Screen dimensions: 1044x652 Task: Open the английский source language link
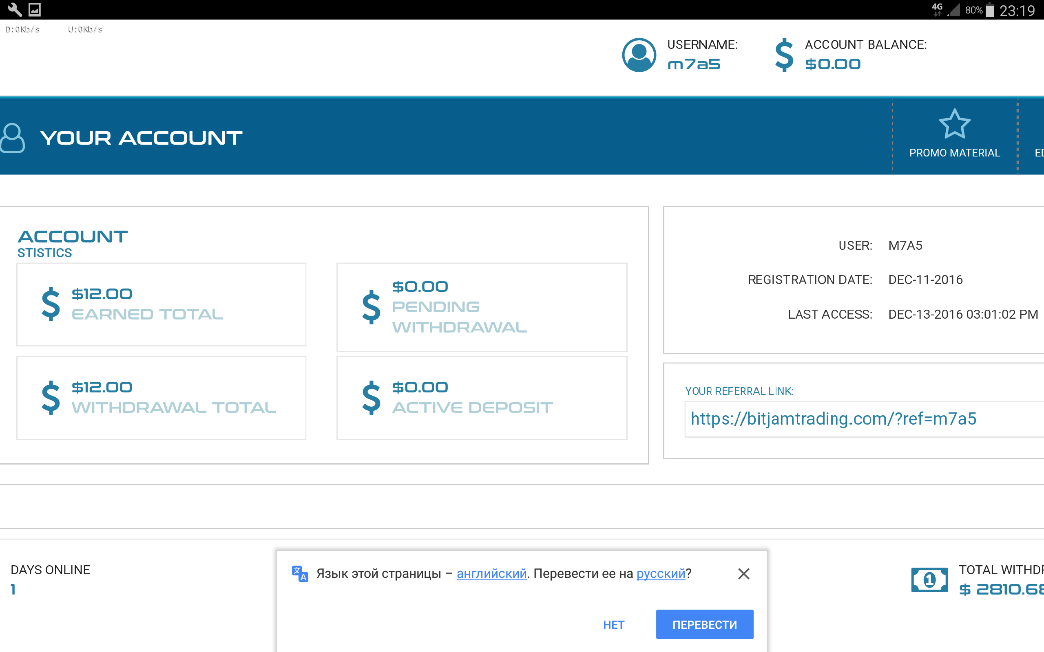(x=491, y=573)
